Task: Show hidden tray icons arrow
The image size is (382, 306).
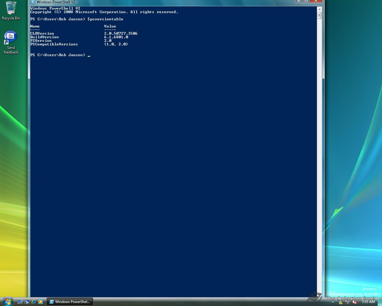Action: tap(333, 302)
